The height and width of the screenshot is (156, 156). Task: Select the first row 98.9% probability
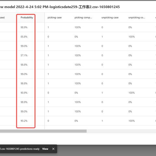point(24,27)
